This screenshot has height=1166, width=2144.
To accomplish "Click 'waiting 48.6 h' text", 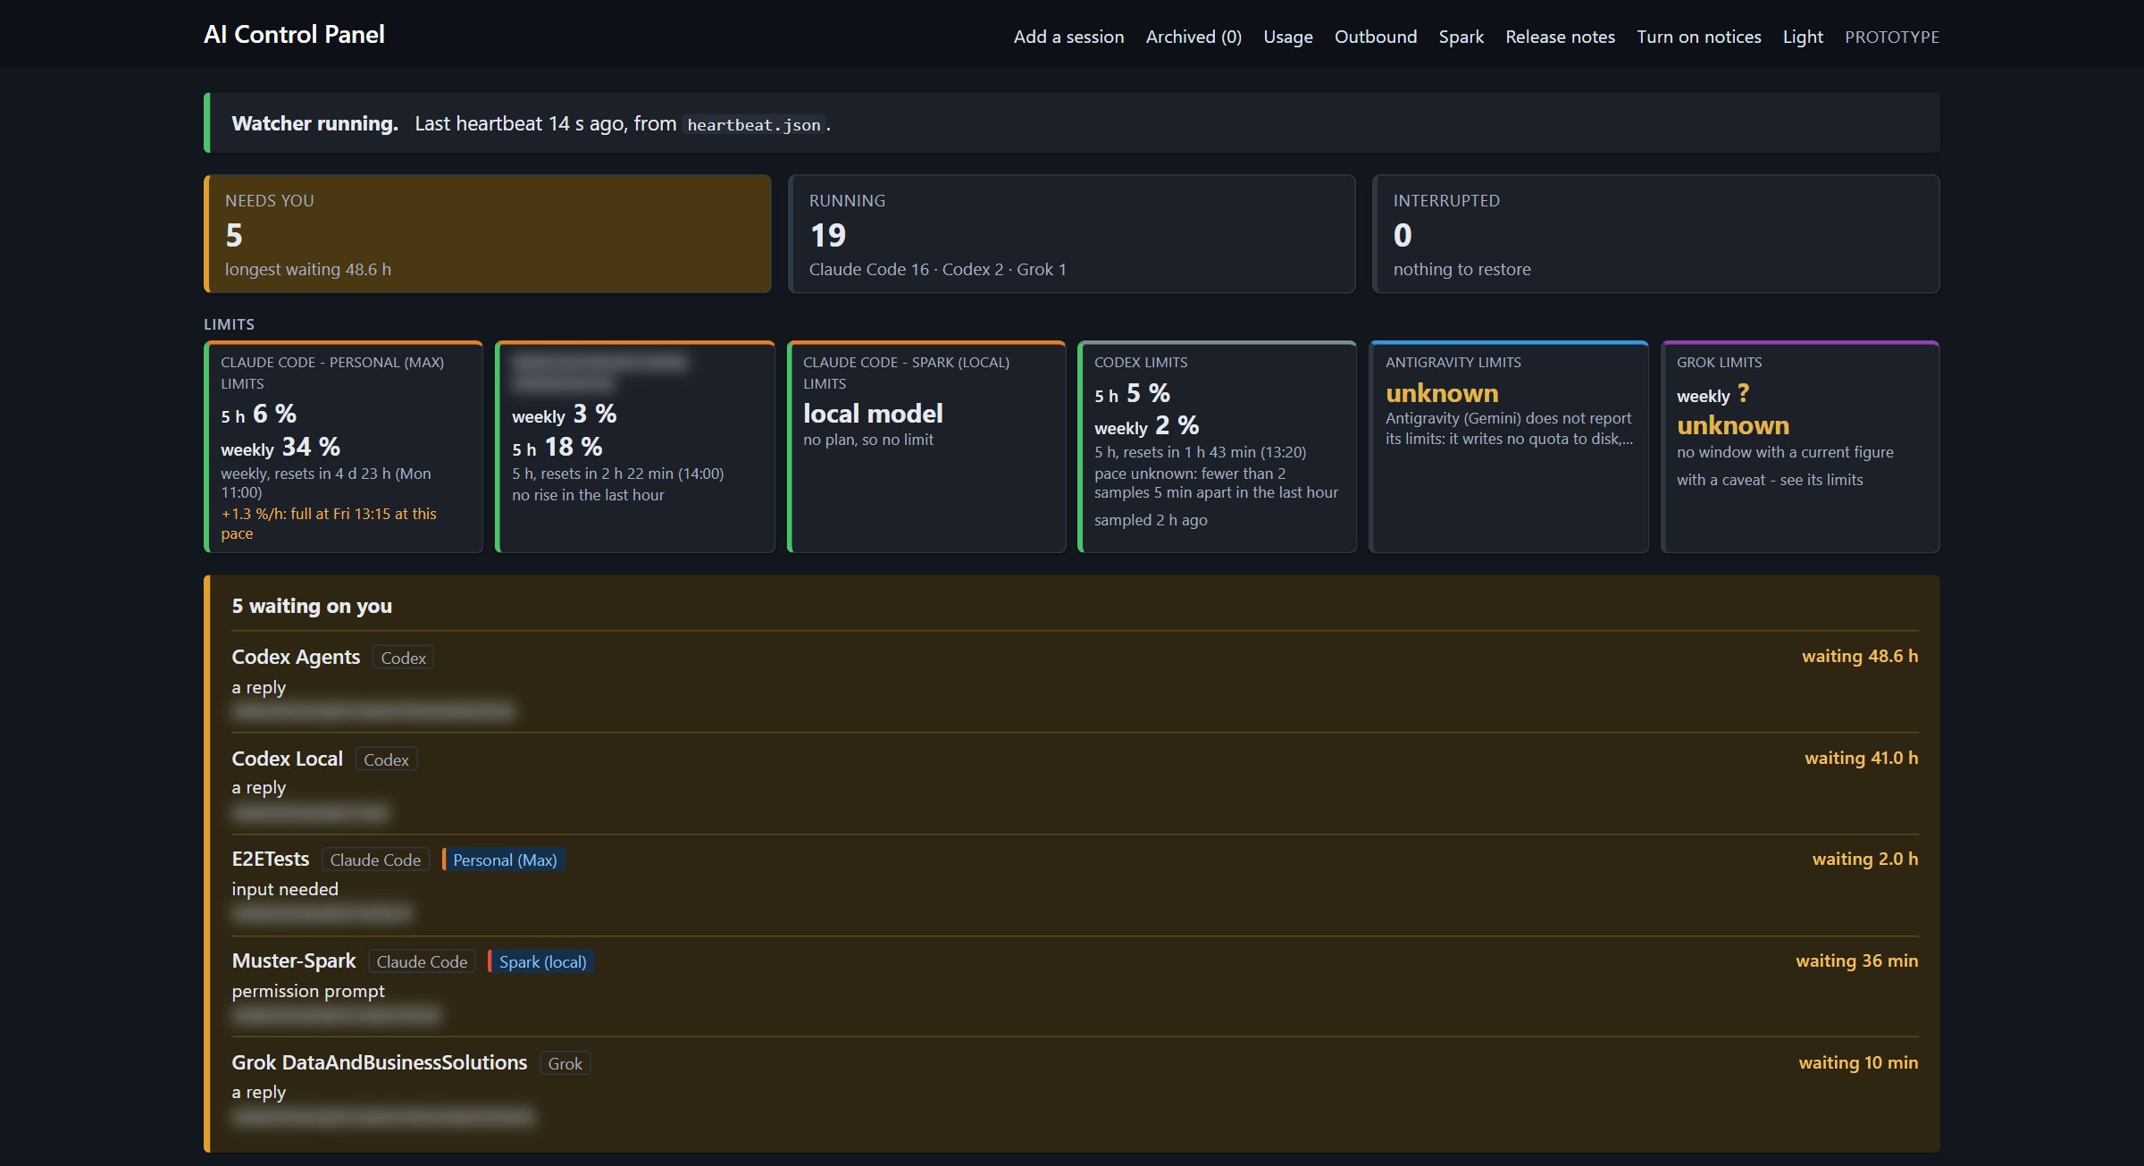I will (x=1860, y=656).
